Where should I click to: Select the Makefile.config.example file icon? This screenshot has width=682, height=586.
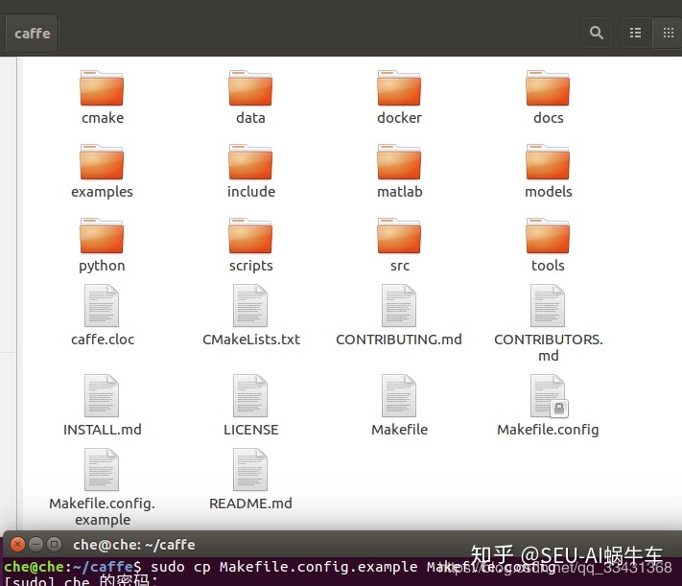102,470
